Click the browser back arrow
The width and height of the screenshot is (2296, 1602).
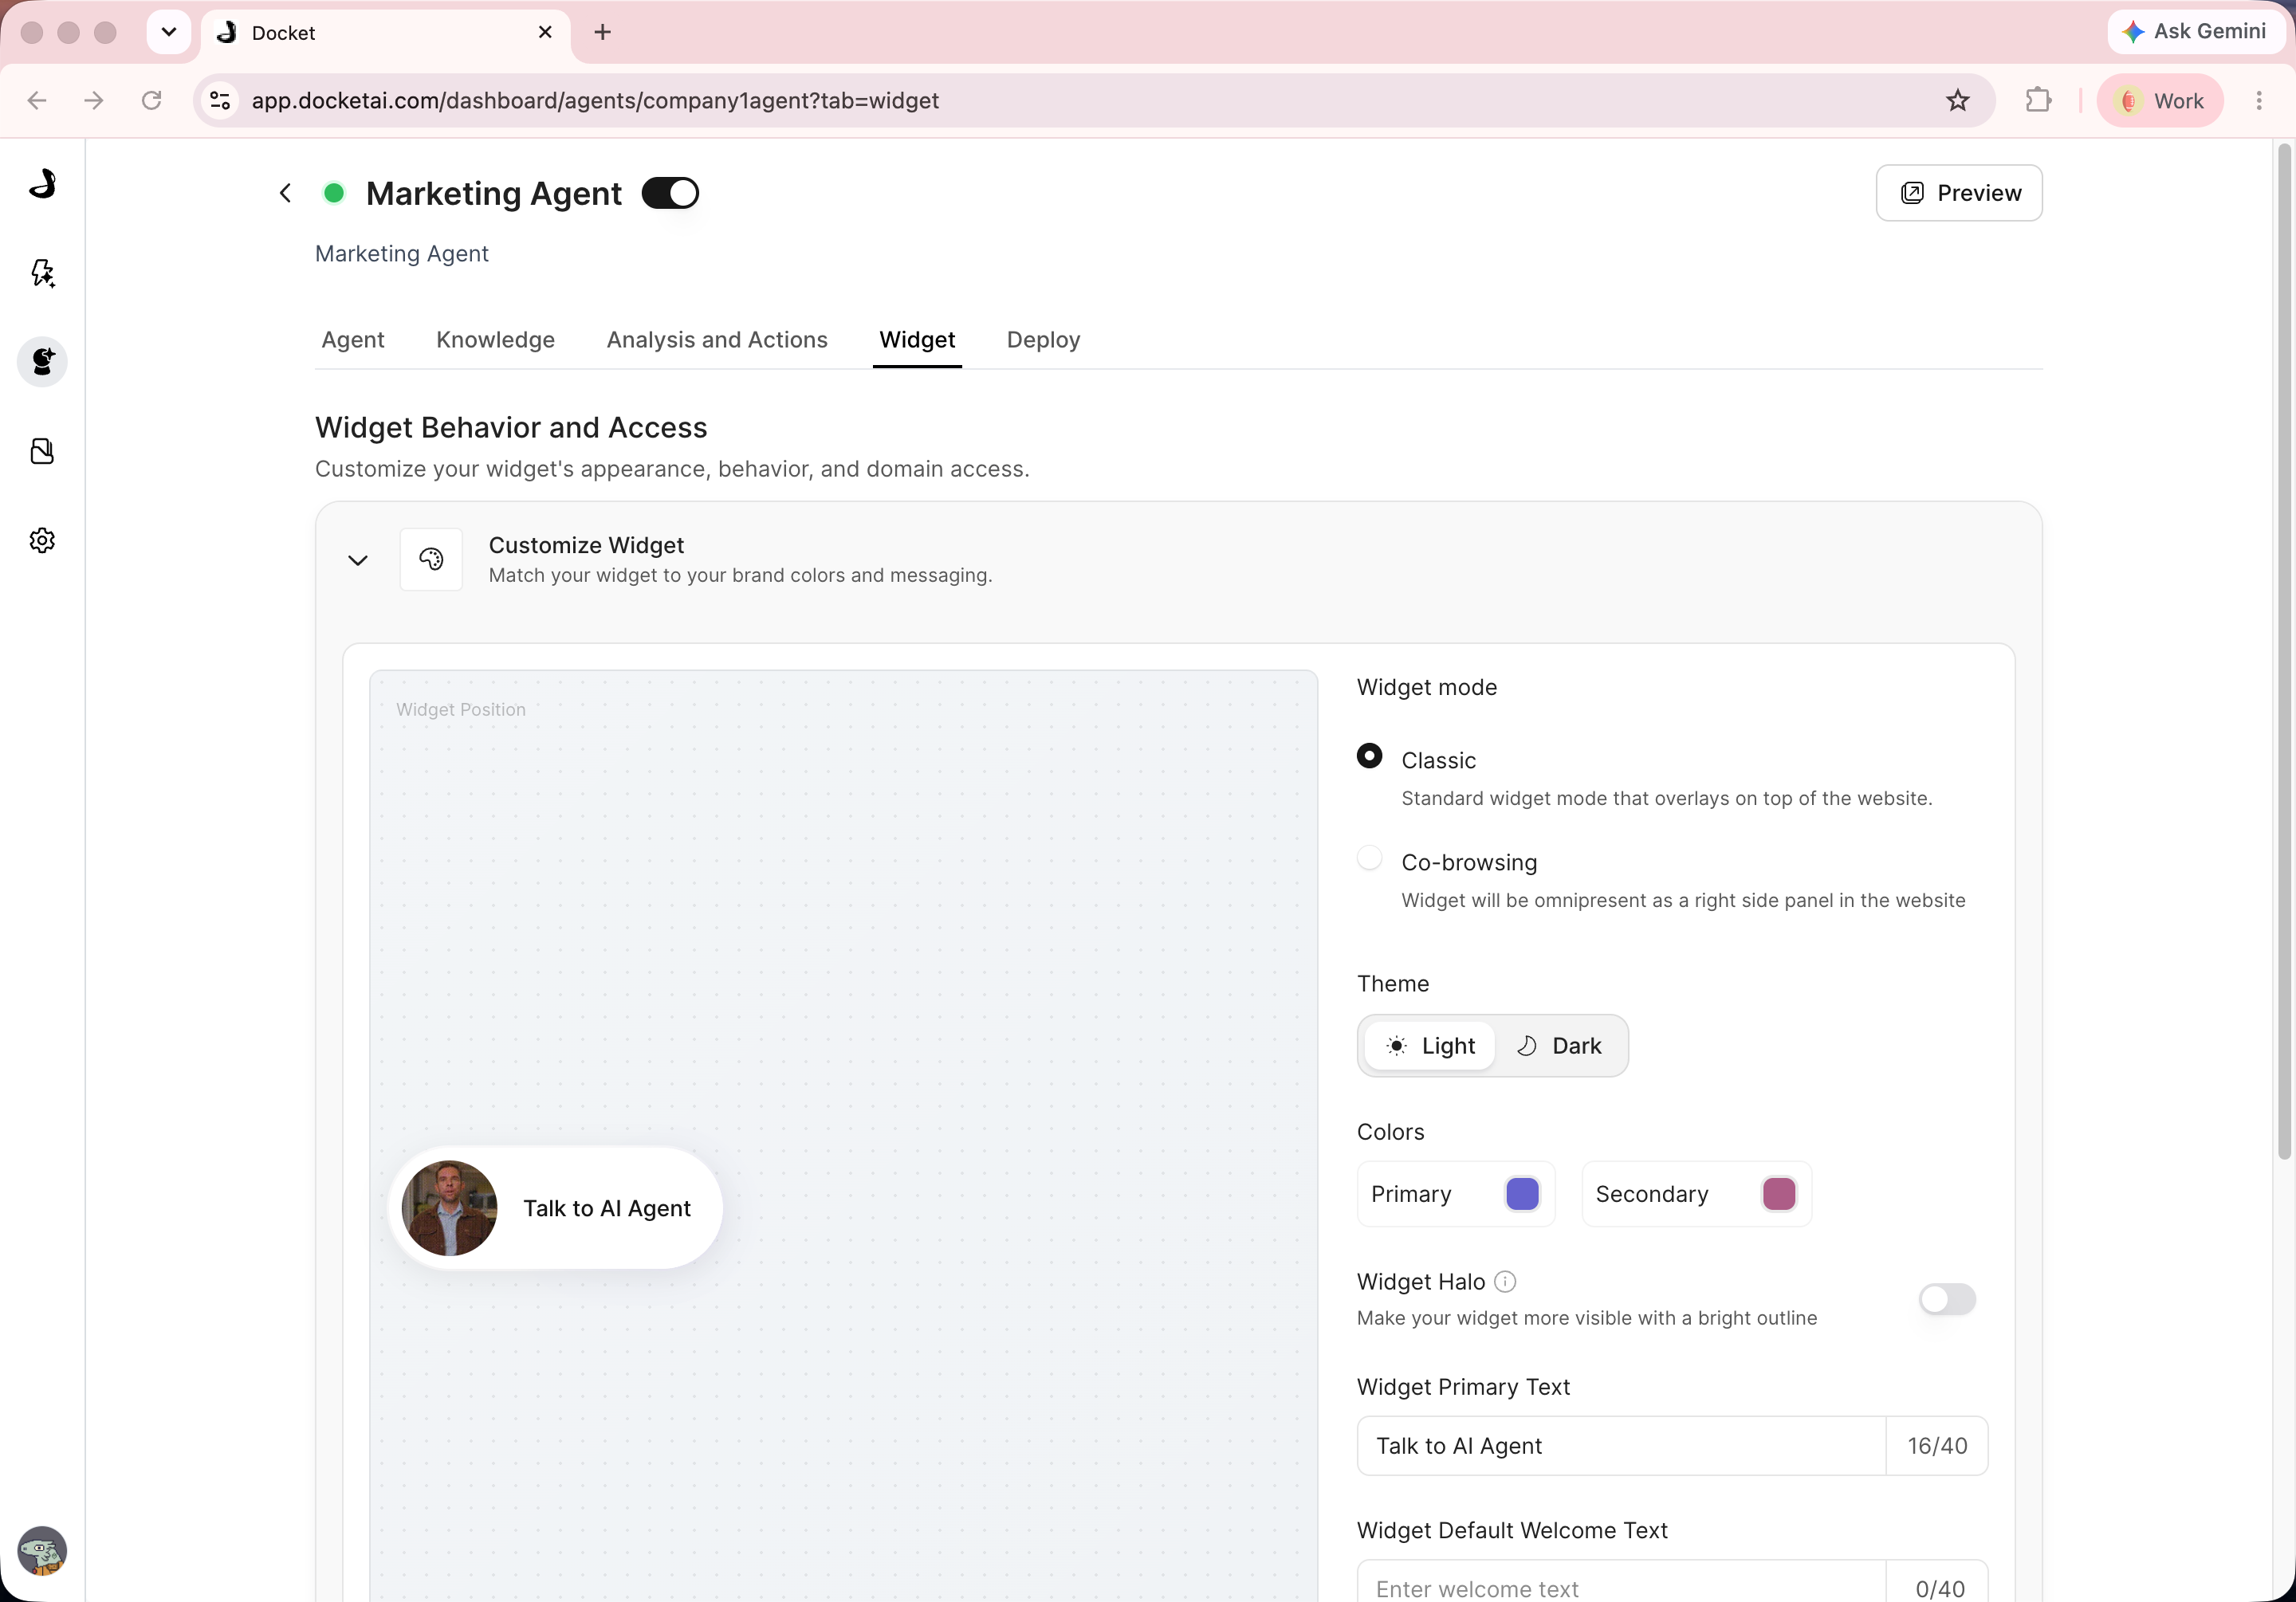coord(37,100)
